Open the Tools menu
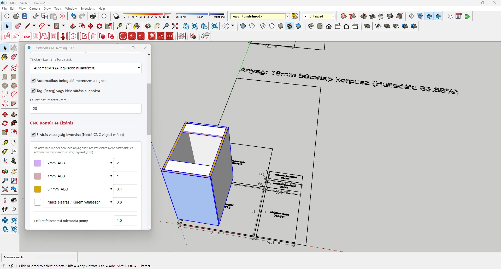501x269 pixels. pyautogui.click(x=58, y=9)
